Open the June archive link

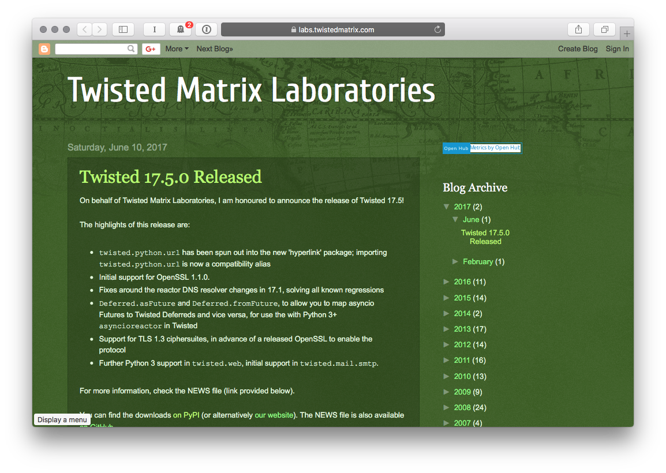[471, 220]
